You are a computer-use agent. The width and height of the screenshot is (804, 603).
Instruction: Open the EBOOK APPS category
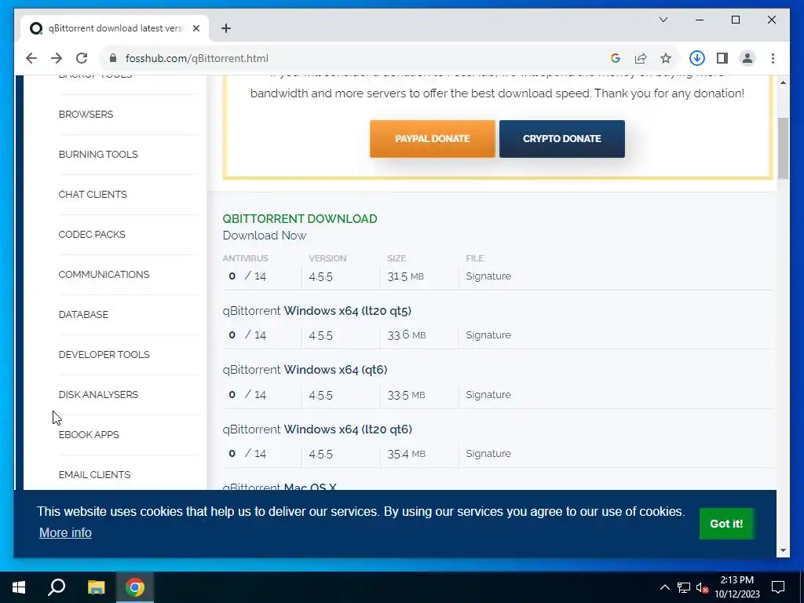[x=89, y=434]
